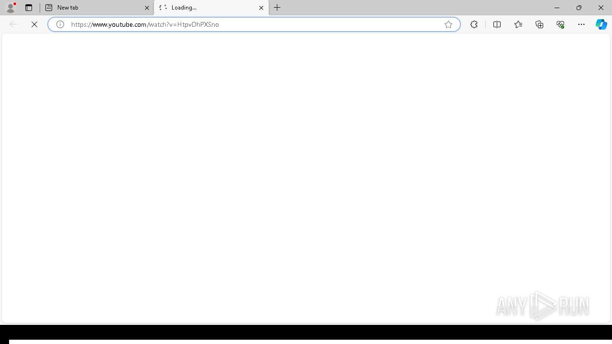Open the Extensions puzzle icon
This screenshot has height=344, width=612.
pos(474,24)
